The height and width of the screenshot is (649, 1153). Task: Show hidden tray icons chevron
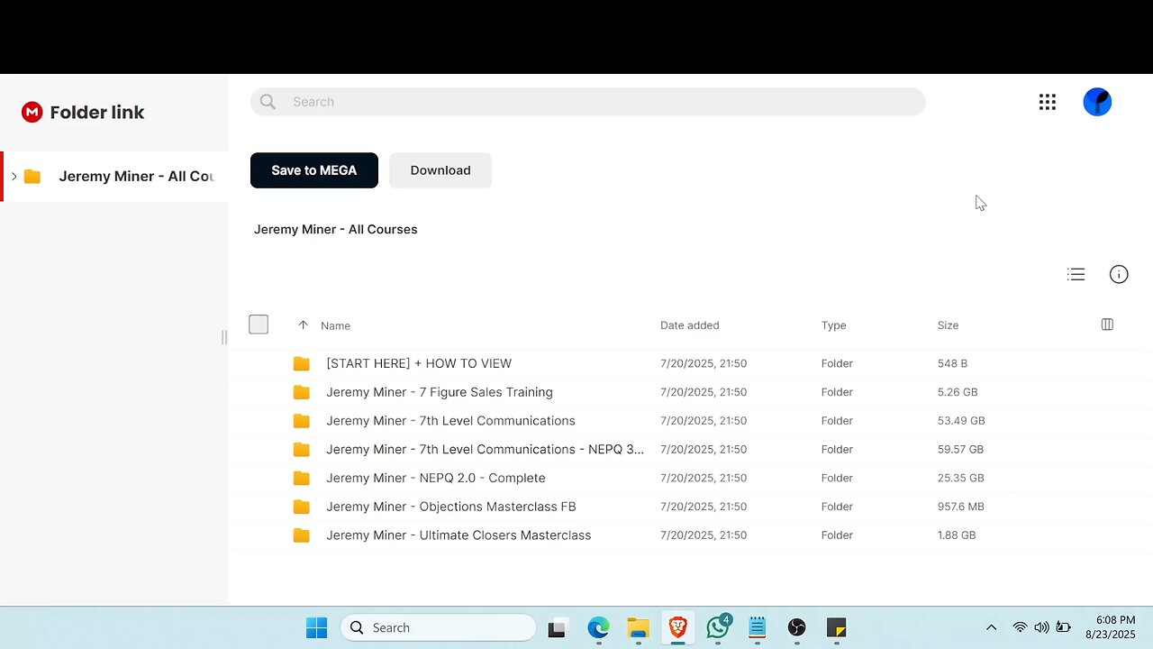pos(991,627)
